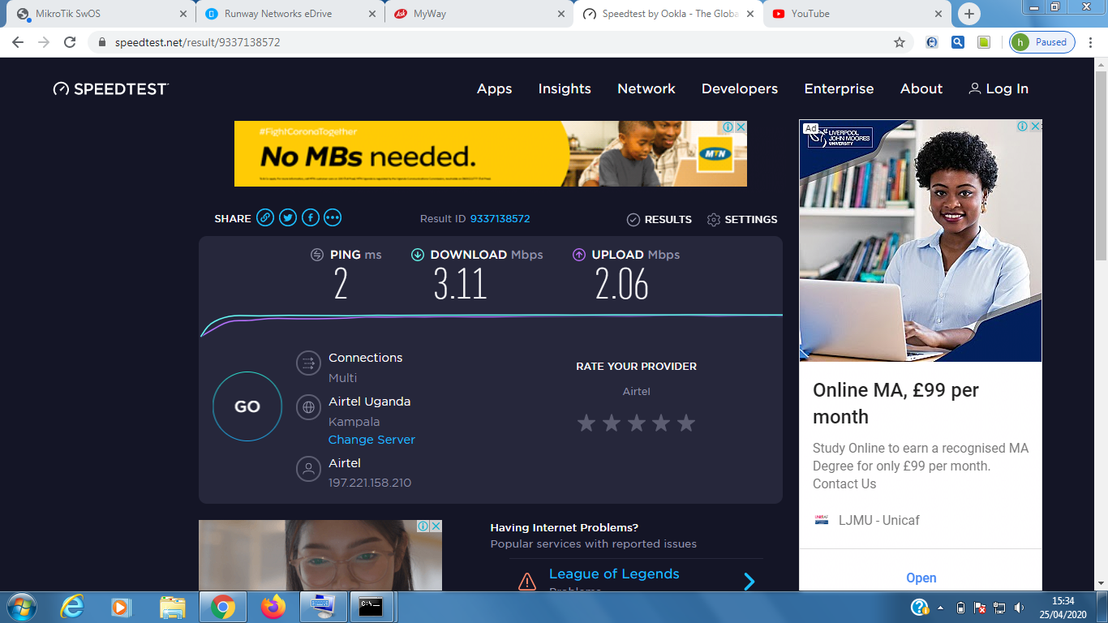Share result on Twitter icon
The height and width of the screenshot is (623, 1108).
[x=288, y=217]
